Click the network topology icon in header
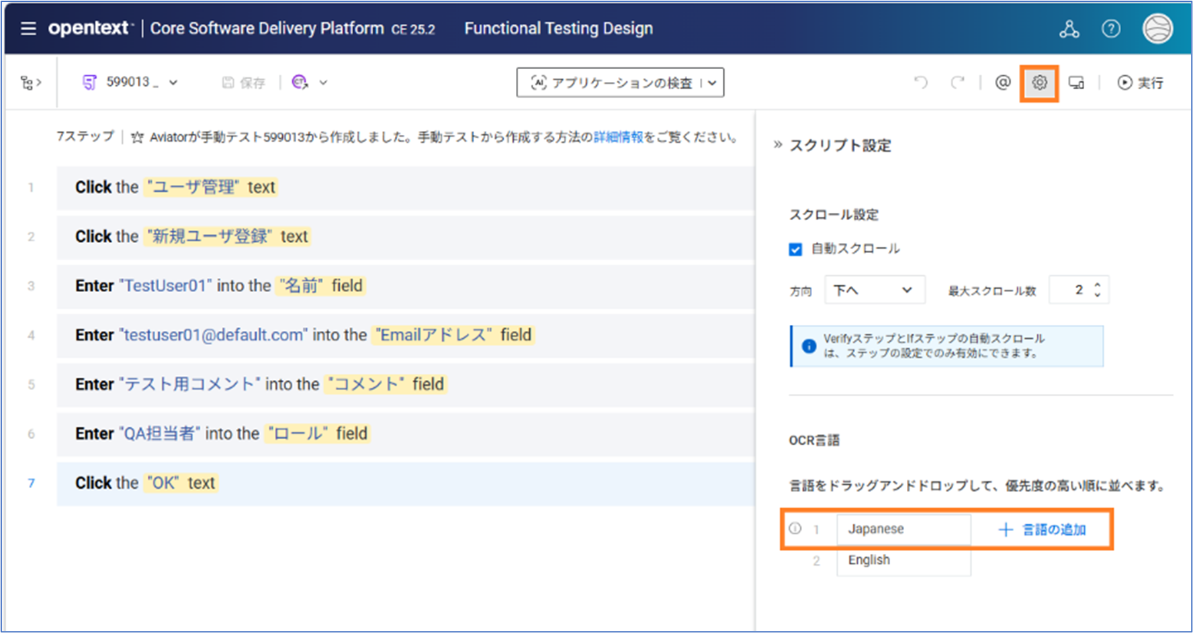The width and height of the screenshot is (1193, 633). pyautogui.click(x=1069, y=29)
